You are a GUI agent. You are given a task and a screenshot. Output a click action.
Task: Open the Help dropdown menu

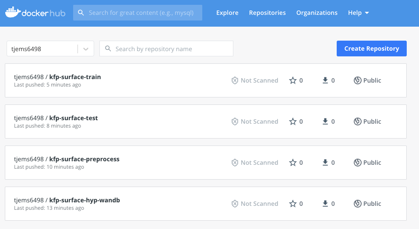(x=358, y=13)
